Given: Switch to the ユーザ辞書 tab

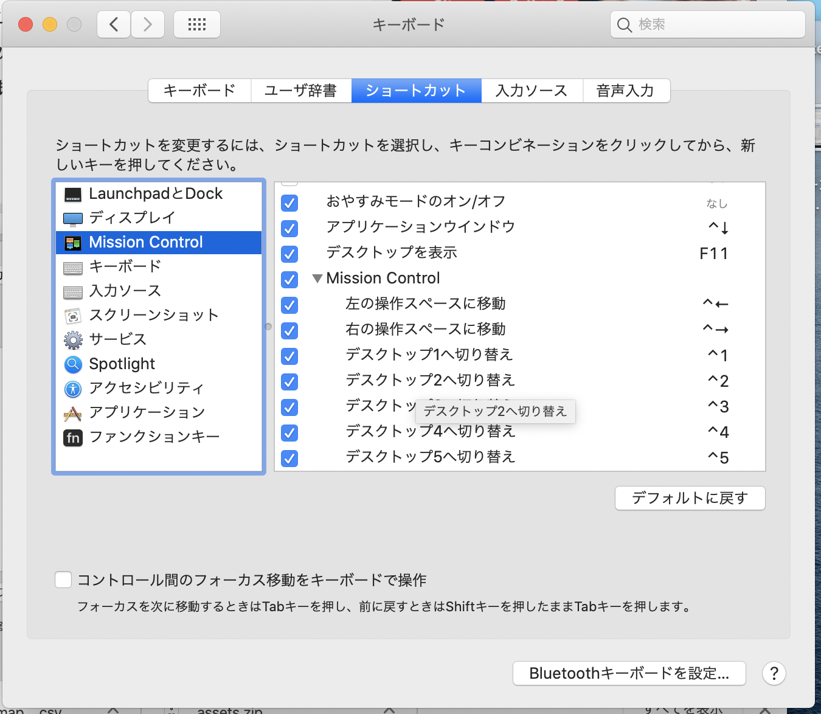Looking at the screenshot, I should click(x=300, y=90).
